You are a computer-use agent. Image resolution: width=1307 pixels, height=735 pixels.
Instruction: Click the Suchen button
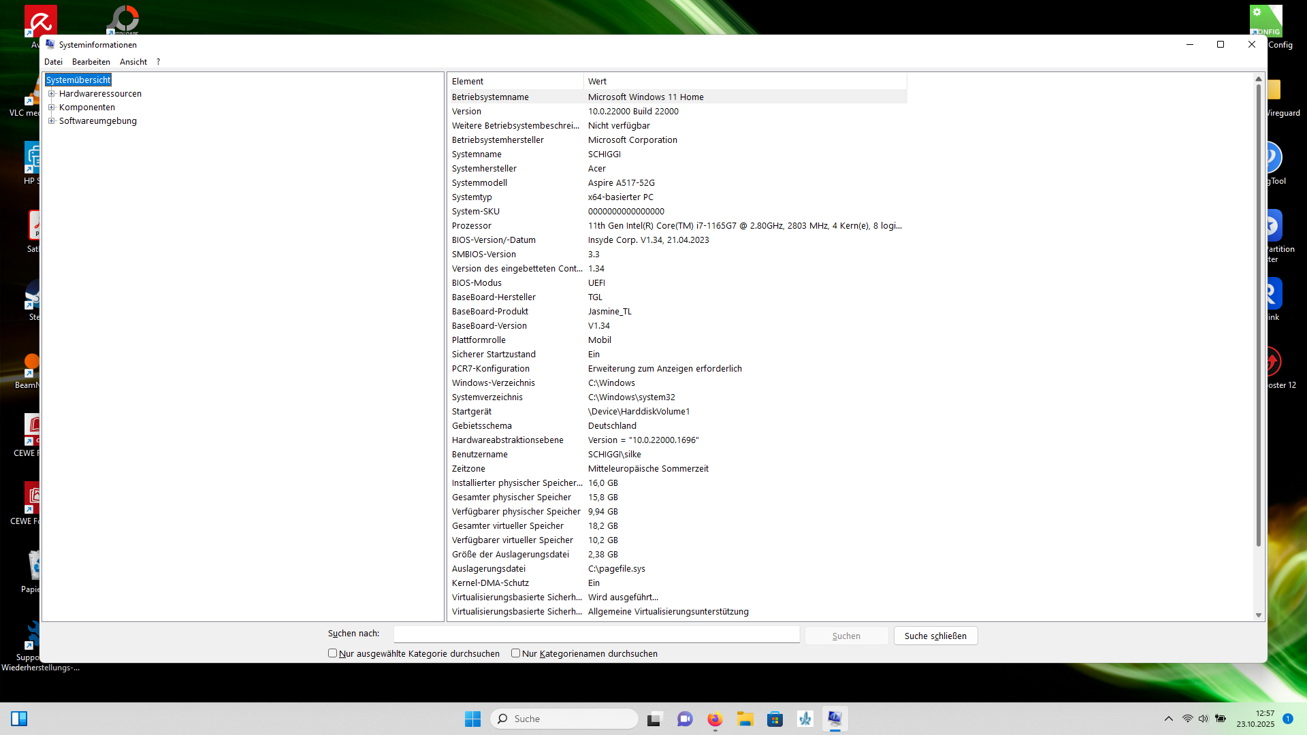pyautogui.click(x=846, y=636)
